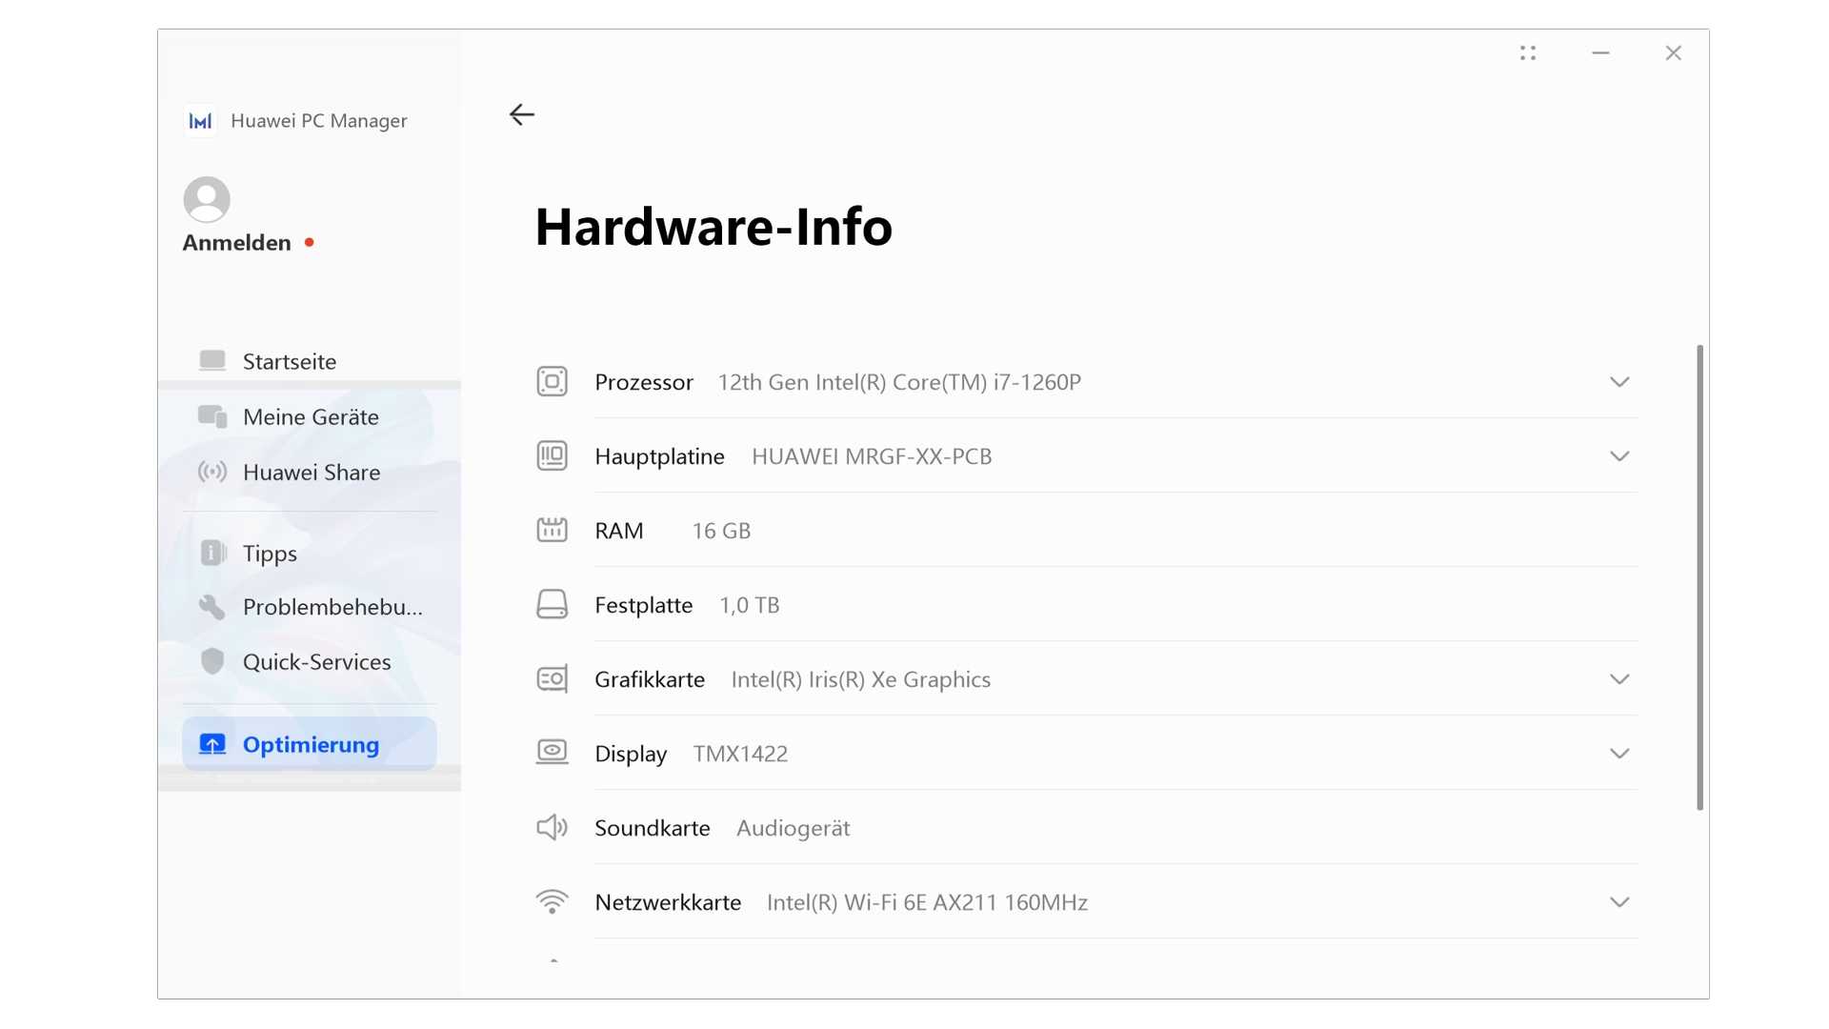
Task: Click the Prozessor chip icon
Action: tap(552, 382)
